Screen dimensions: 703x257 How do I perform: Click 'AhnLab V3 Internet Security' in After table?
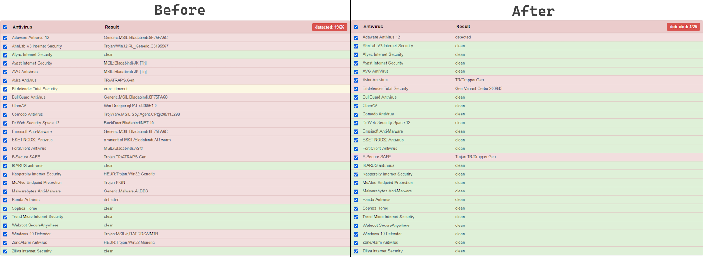(x=388, y=46)
